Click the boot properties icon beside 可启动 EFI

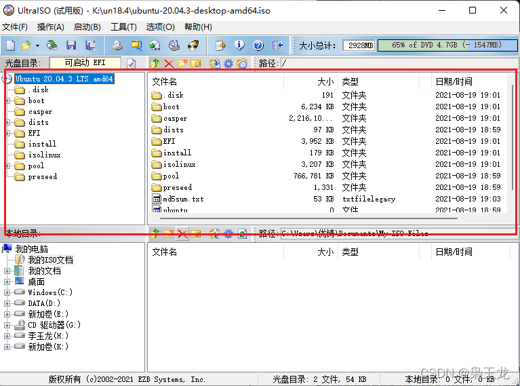pos(132,63)
